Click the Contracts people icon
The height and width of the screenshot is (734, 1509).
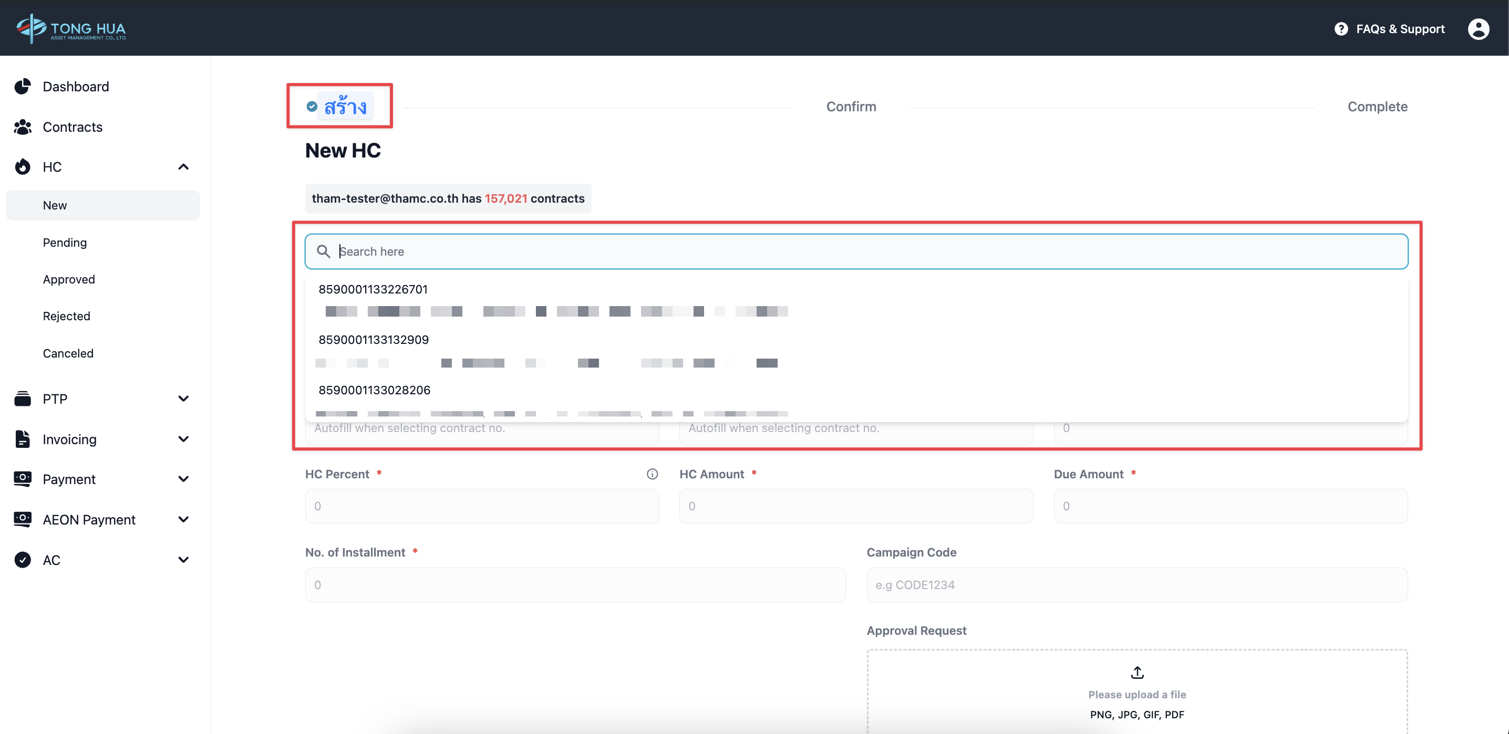coord(22,127)
